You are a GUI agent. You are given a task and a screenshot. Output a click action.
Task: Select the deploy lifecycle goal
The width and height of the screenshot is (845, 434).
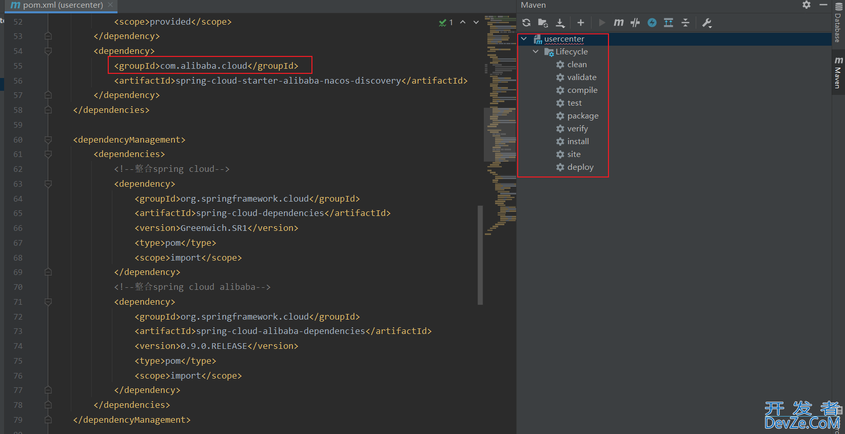(580, 167)
